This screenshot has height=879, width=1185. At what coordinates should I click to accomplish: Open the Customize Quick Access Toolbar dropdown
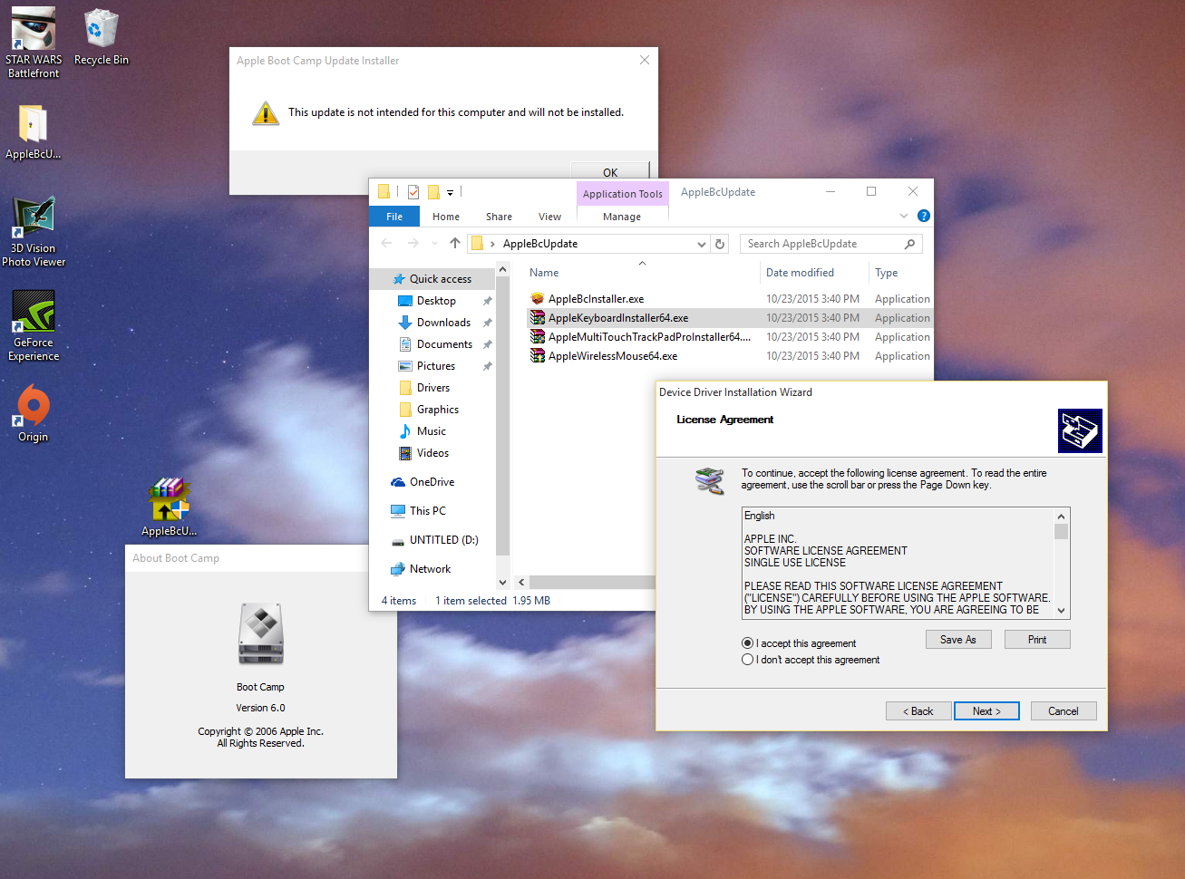click(450, 192)
